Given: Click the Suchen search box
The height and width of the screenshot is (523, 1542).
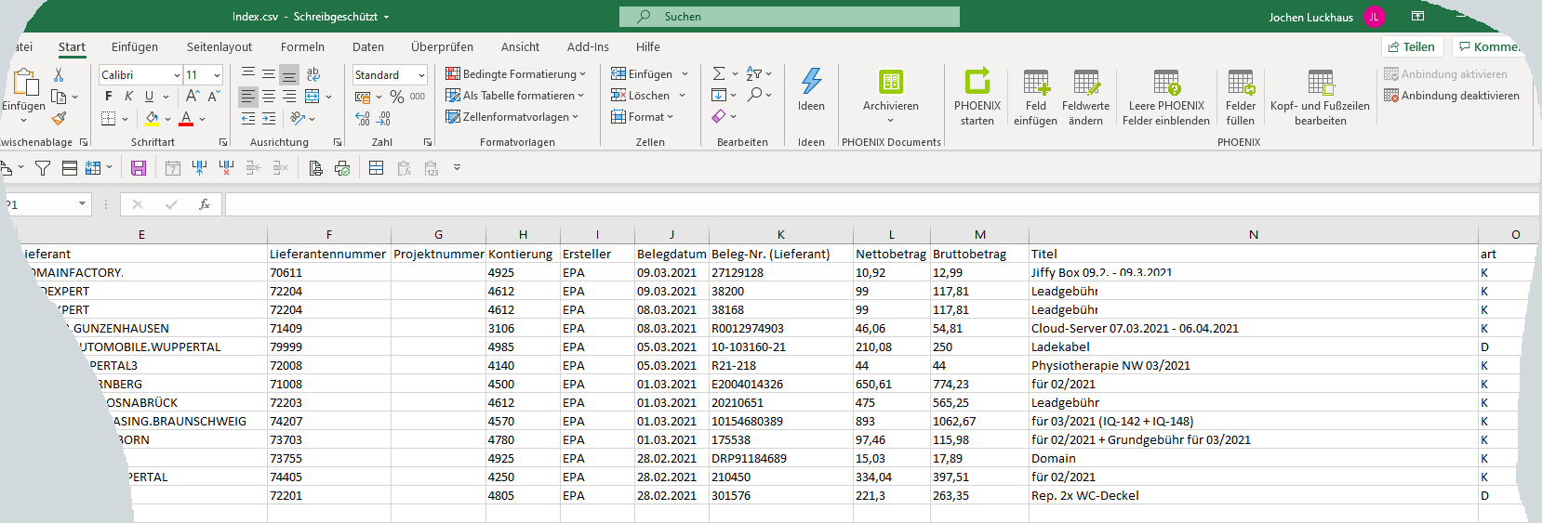Looking at the screenshot, I should (x=790, y=17).
